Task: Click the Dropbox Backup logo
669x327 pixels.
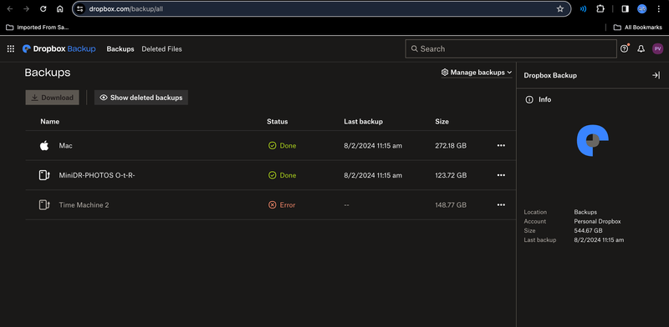Action: [59, 49]
